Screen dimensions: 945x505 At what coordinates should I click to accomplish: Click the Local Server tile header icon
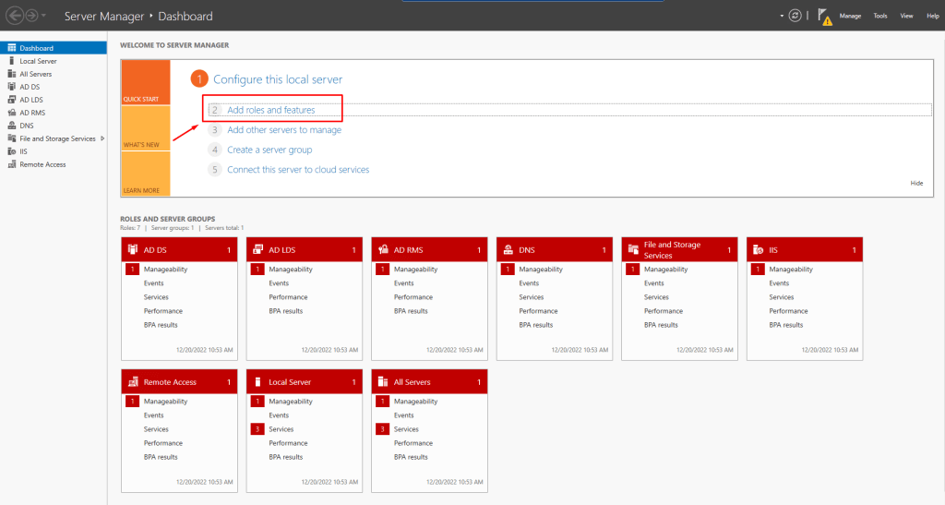point(258,381)
